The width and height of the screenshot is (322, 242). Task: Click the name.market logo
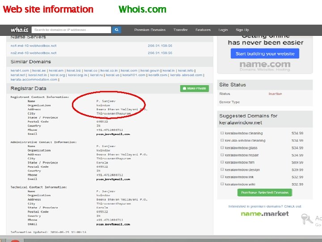click(265, 214)
